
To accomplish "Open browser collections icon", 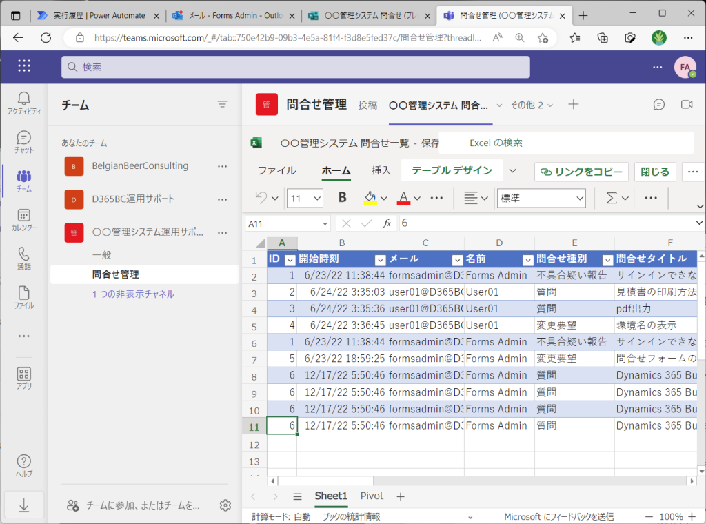I will point(603,38).
